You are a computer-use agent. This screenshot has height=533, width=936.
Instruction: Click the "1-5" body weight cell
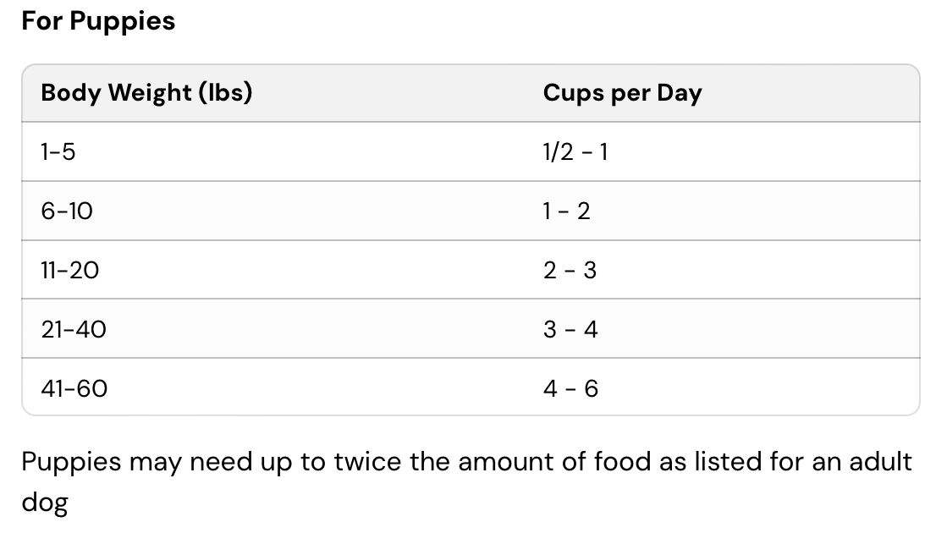pyautogui.click(x=58, y=151)
